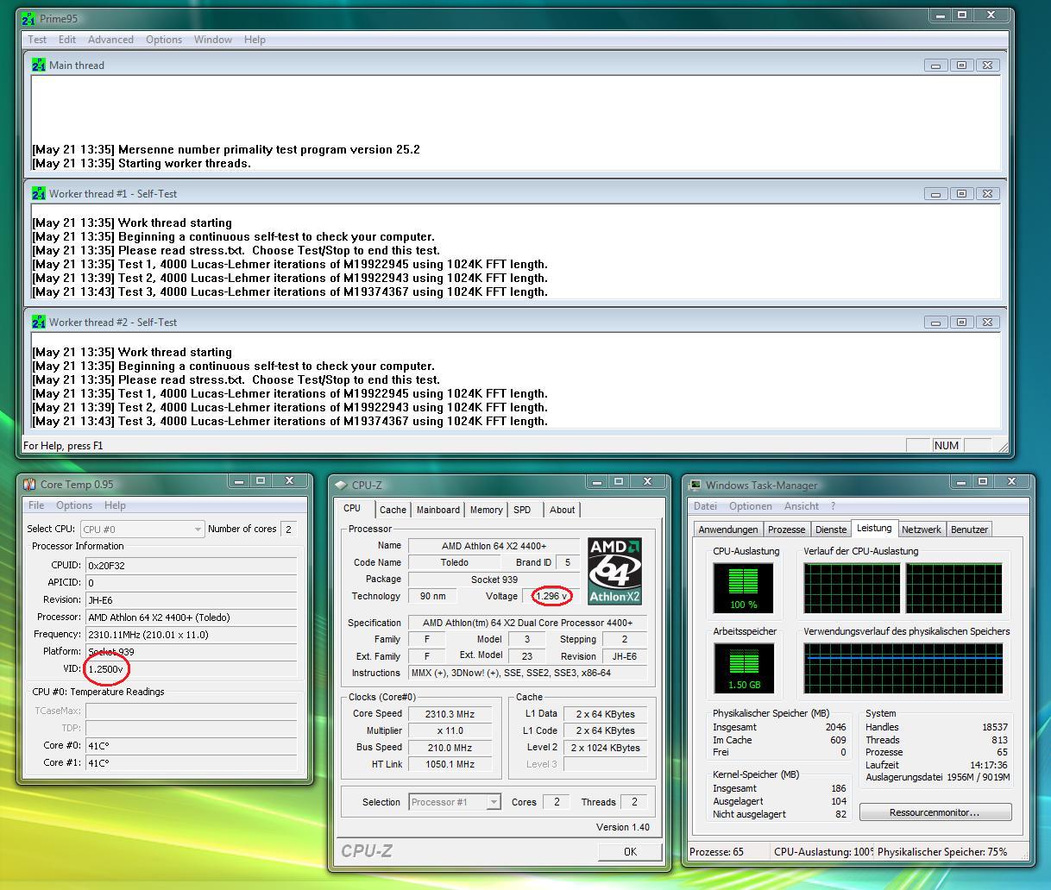Minimize the Worker thread #1 child window
Viewport: 1051px width, 890px height.
tap(935, 193)
